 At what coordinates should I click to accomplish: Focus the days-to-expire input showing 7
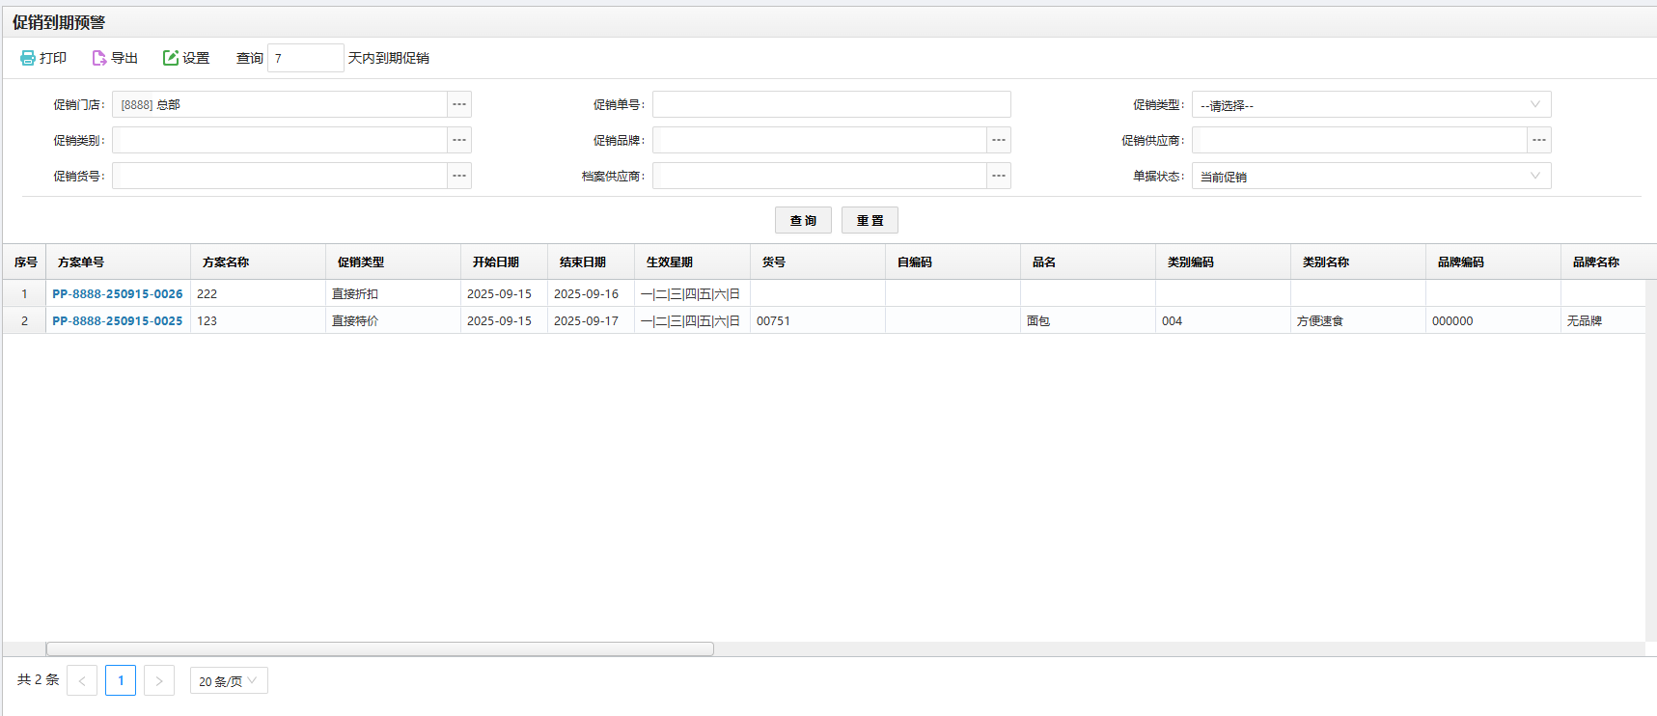(305, 58)
